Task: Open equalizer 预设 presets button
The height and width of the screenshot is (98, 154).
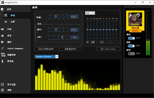Action: tap(102, 42)
